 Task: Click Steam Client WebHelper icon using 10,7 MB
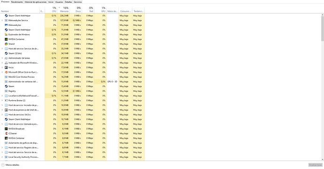pos(6,119)
